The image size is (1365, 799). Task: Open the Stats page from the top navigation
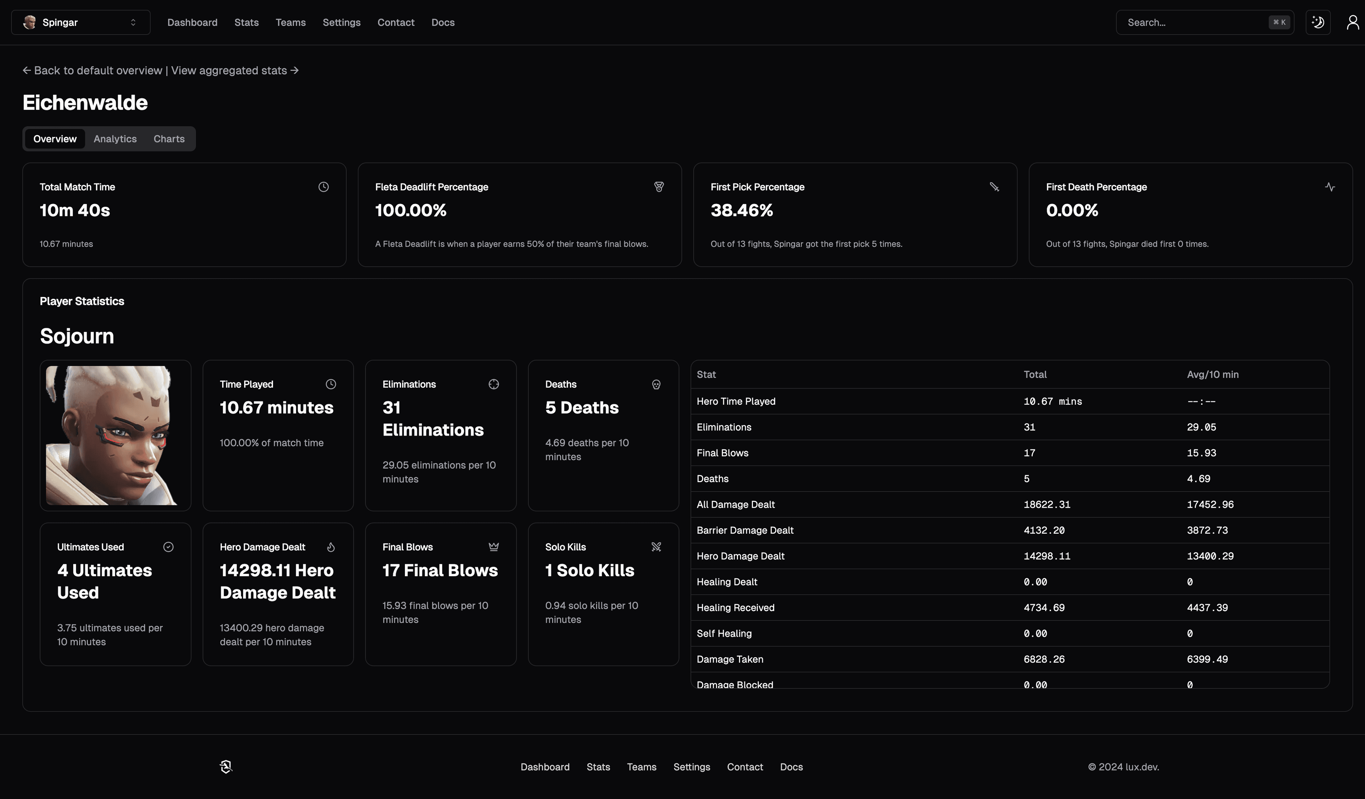coord(246,22)
